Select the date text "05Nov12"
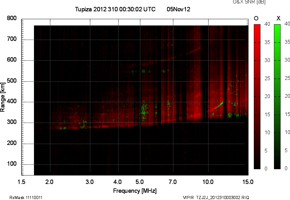 (178, 9)
